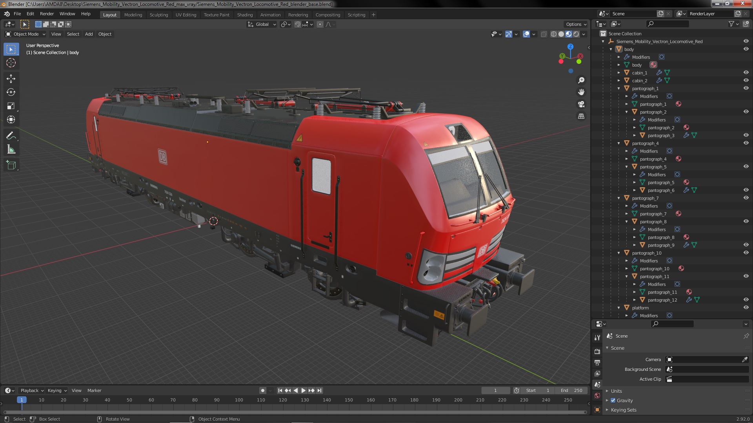
Task: Open the viewport Add menu
Action: [x=89, y=34]
